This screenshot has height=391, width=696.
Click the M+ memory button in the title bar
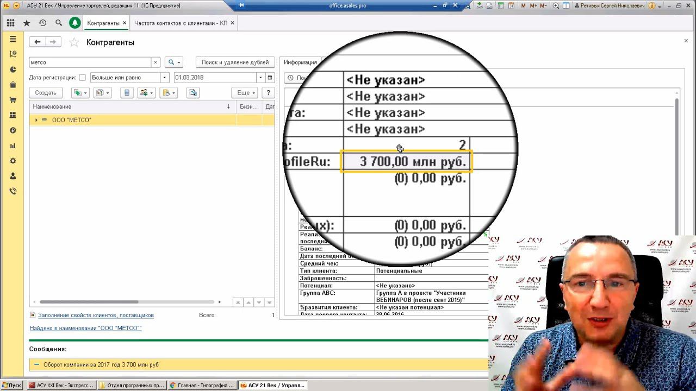pyautogui.click(x=533, y=5)
